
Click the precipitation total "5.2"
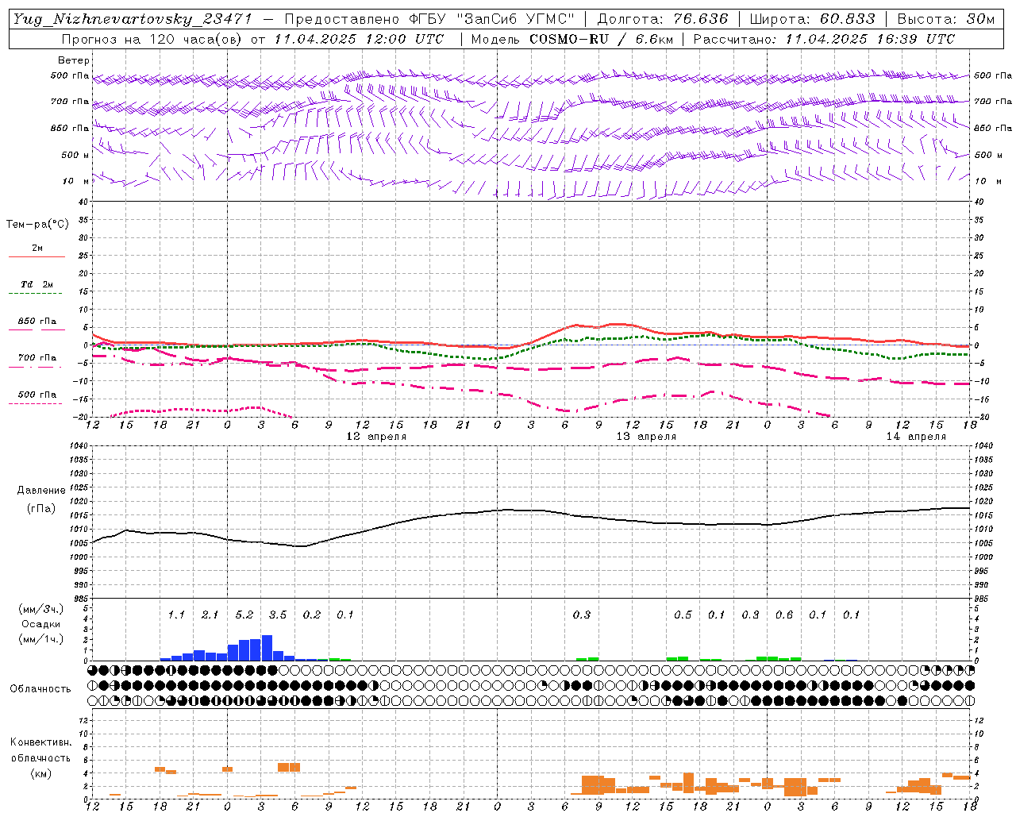[x=244, y=615]
